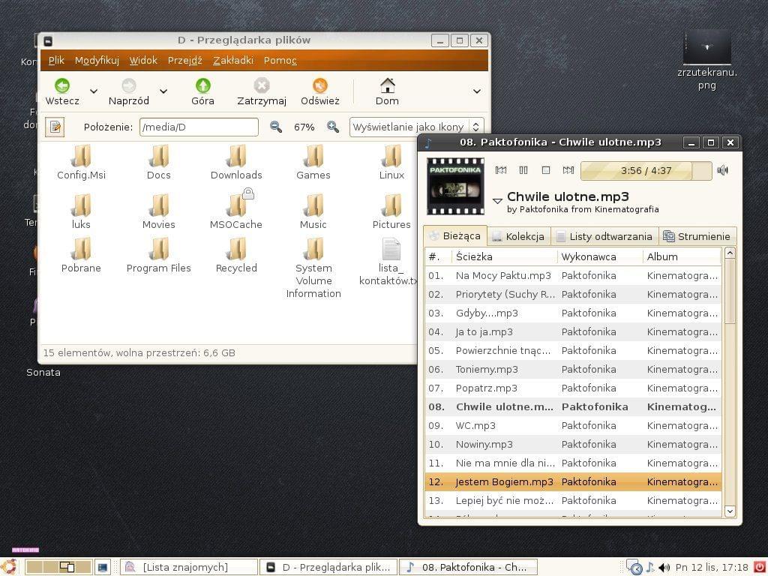
Task: Click the Zatrzymaj stop button
Action: click(x=262, y=91)
